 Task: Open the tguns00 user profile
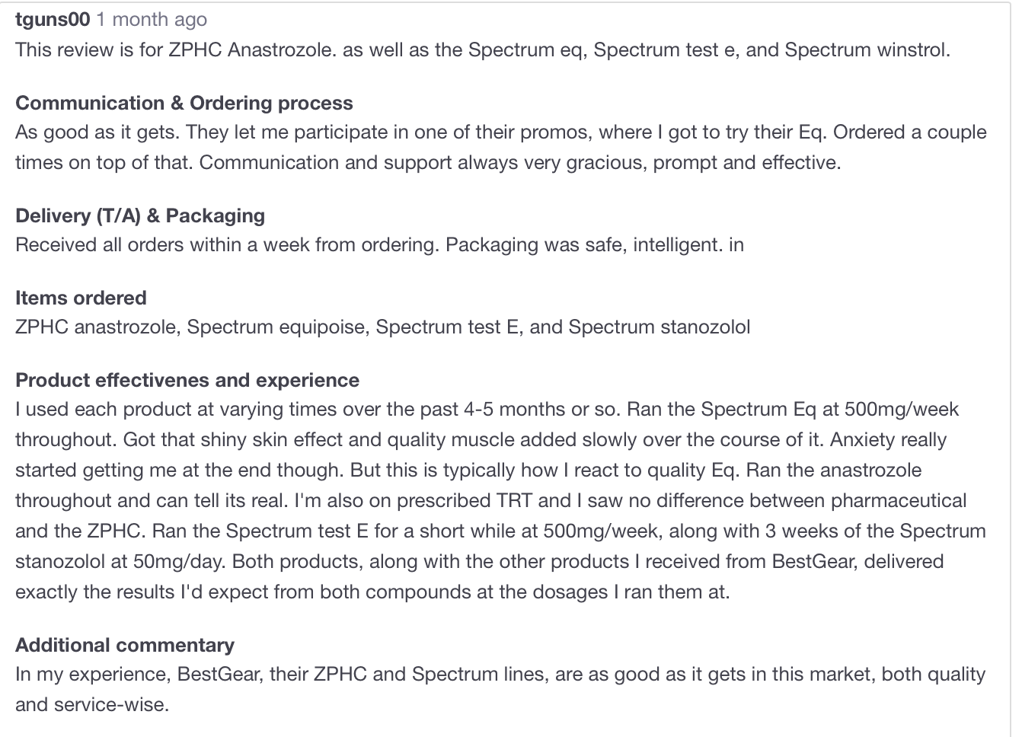(x=53, y=19)
